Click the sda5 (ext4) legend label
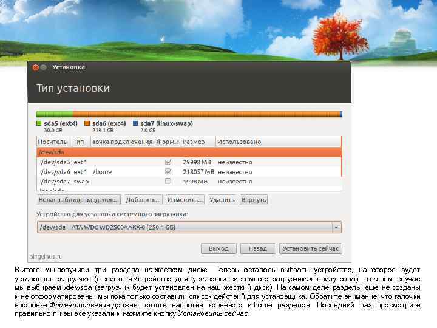This screenshot has width=437, height=328. point(61,123)
